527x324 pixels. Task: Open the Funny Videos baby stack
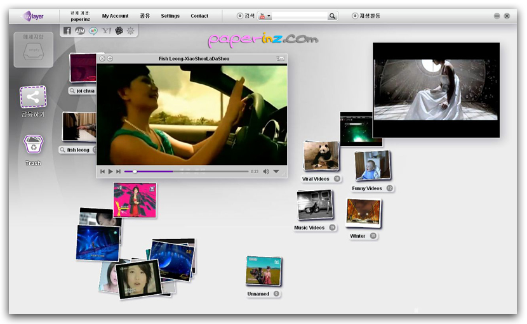[x=373, y=165]
